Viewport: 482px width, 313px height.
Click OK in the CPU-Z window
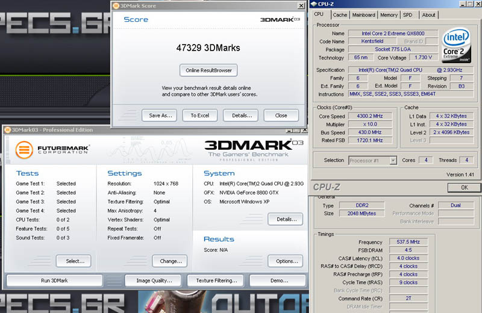pyautogui.click(x=464, y=187)
